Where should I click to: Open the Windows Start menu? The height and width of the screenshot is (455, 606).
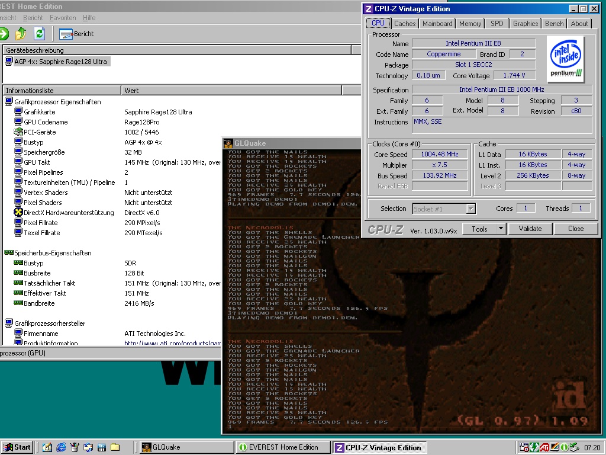17,447
